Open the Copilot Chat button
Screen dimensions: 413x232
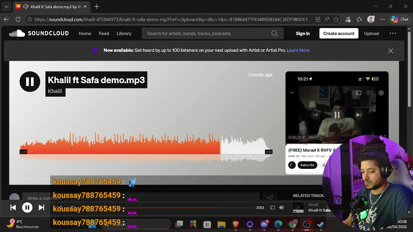400,19
